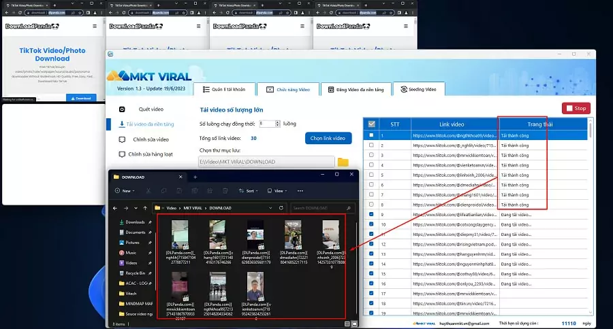Click the table's vertical scrollbar
Viewport: 613px width, 329px height.
tap(591, 215)
